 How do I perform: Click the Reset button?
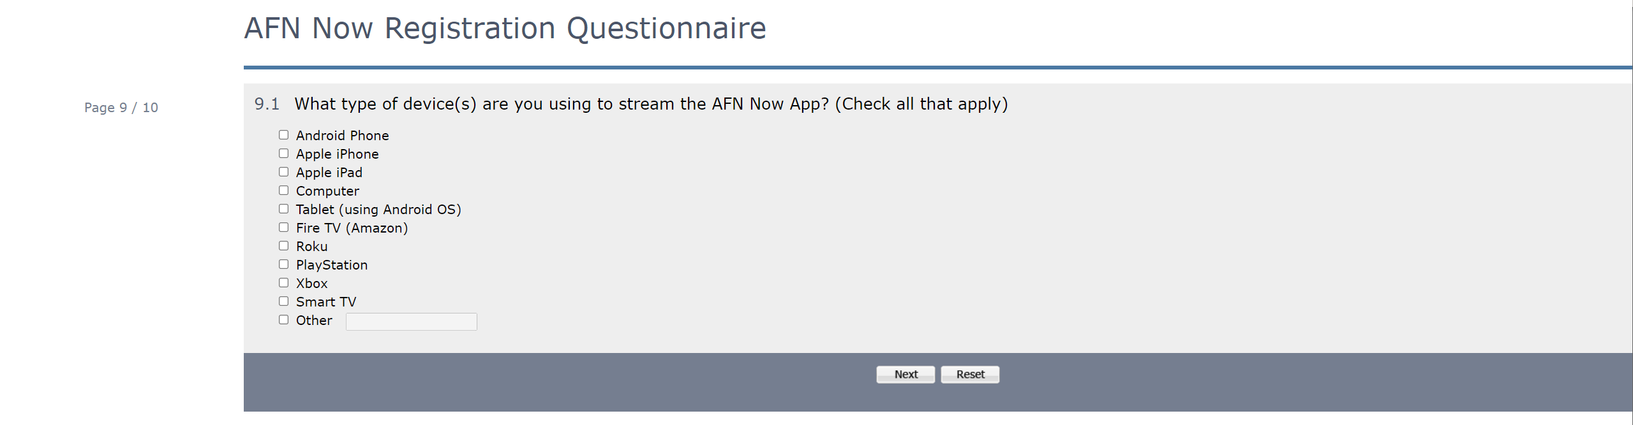click(x=969, y=375)
